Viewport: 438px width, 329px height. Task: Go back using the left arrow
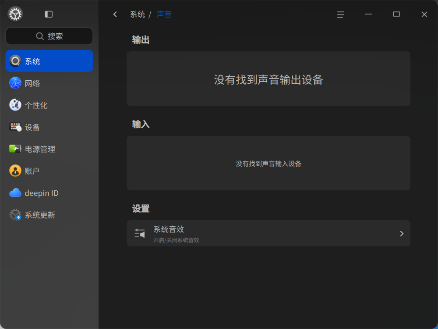click(115, 14)
